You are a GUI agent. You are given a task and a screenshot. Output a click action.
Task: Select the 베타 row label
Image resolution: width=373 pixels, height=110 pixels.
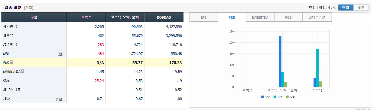[x=6, y=99]
